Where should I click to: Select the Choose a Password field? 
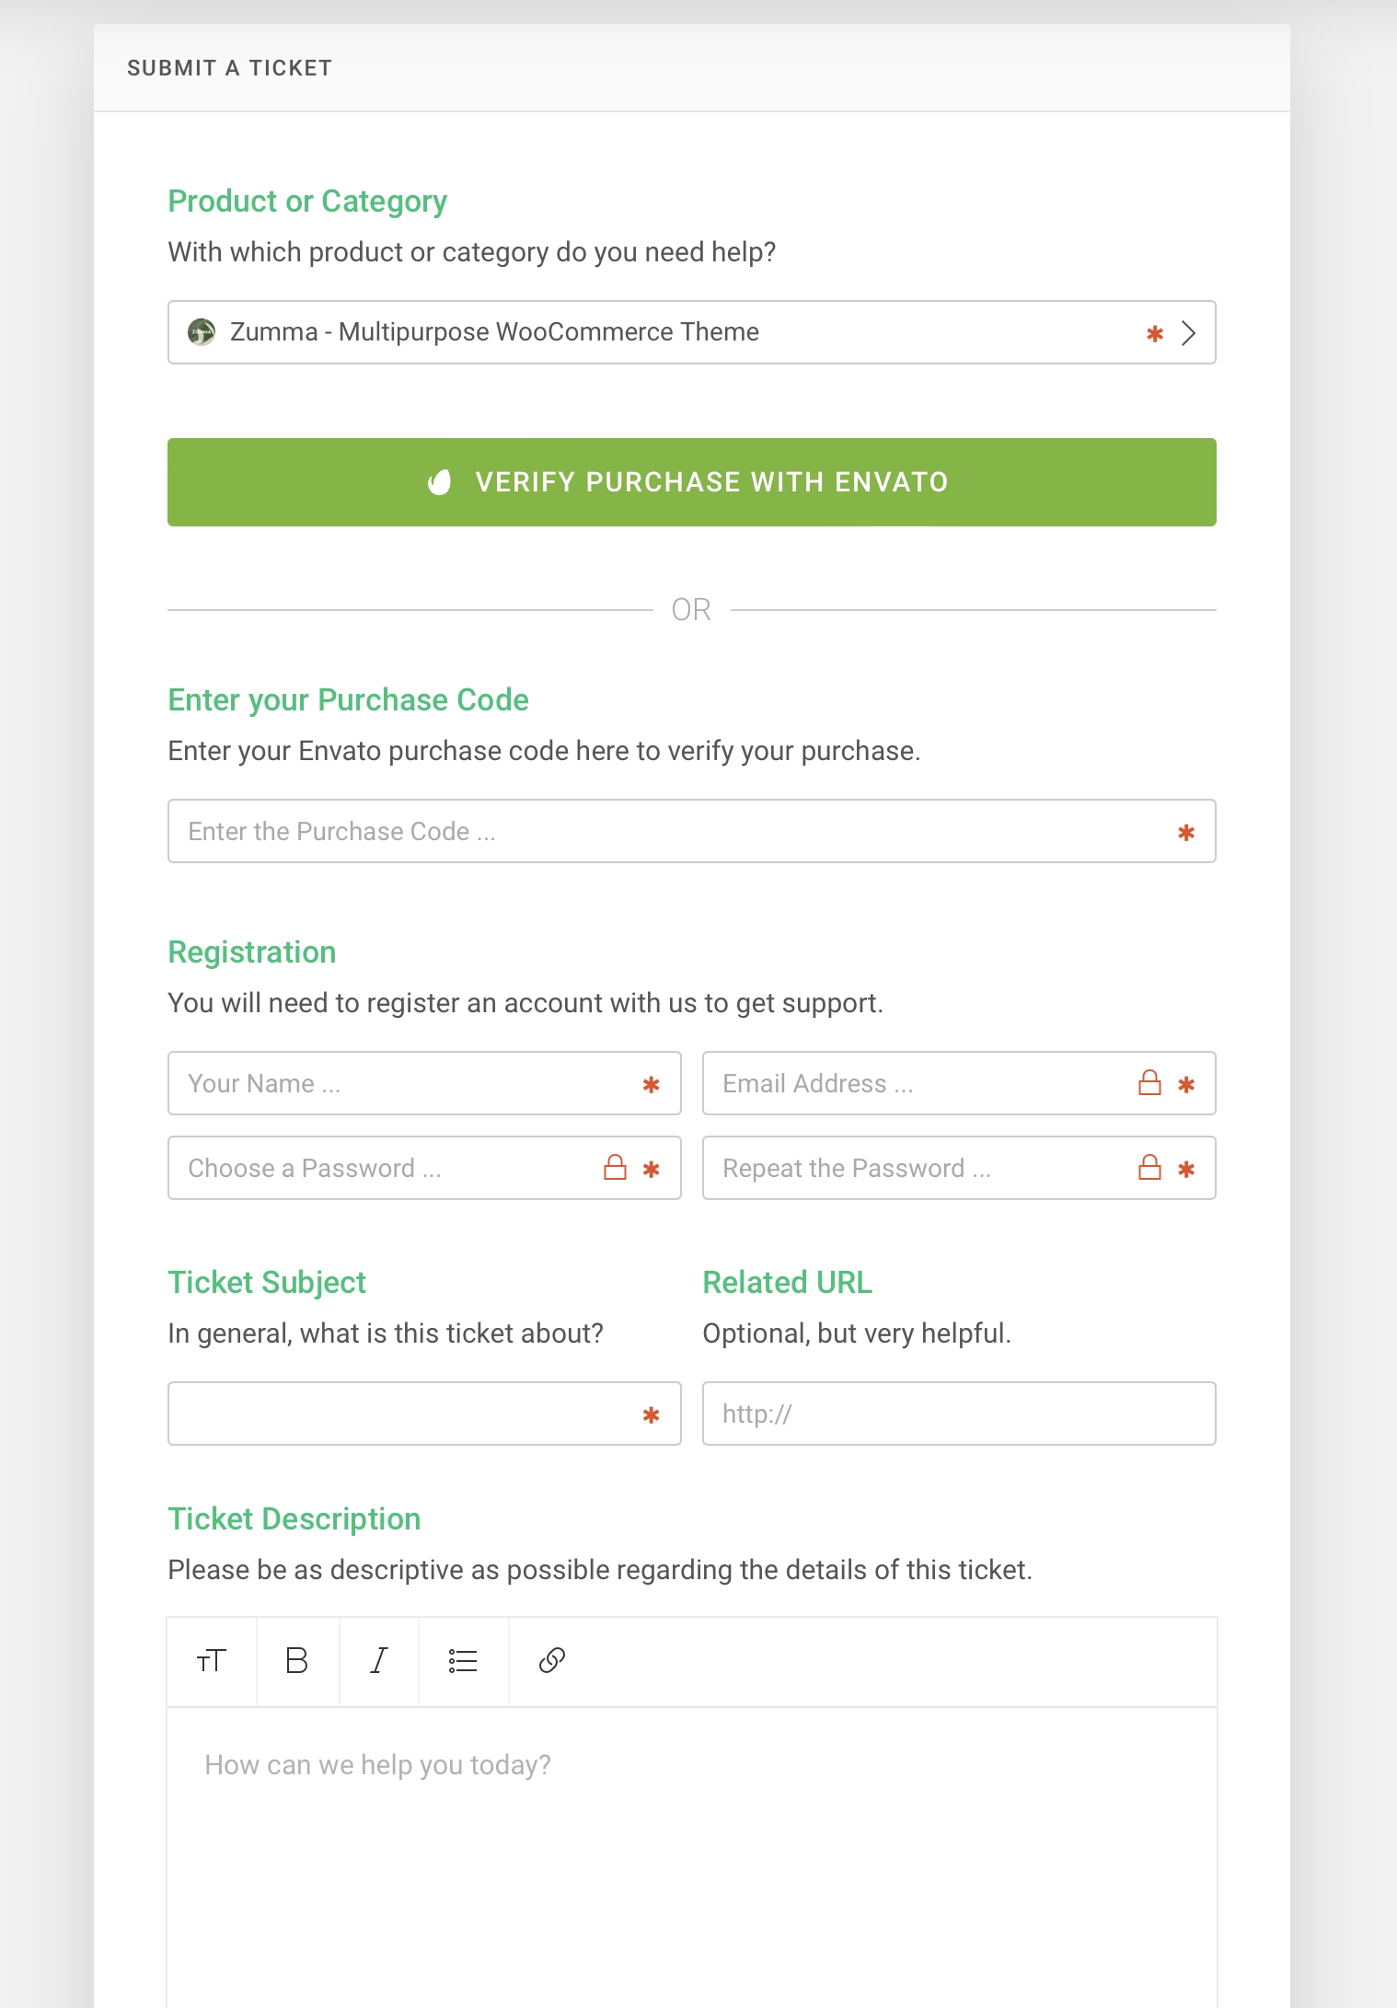pos(387,1168)
